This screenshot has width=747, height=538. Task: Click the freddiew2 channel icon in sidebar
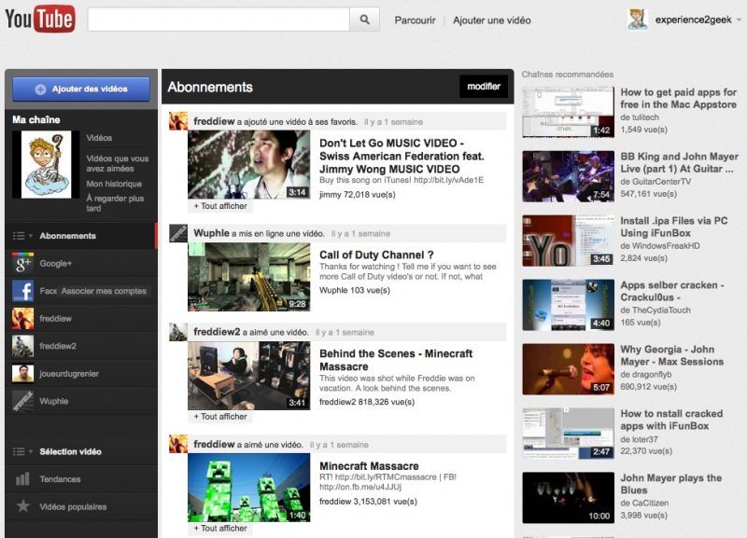(x=22, y=346)
